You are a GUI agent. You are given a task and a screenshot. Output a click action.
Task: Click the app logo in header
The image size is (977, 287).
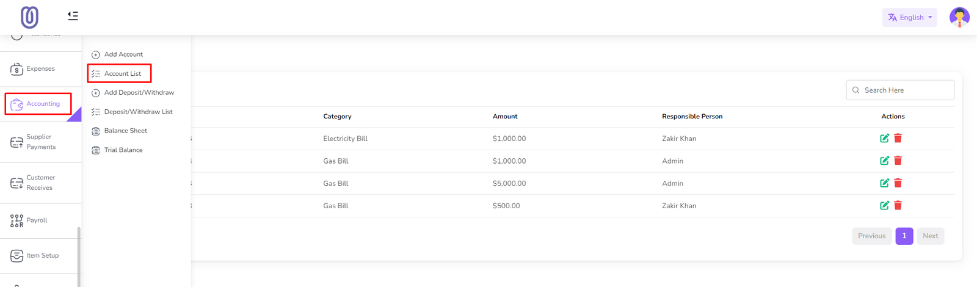29,17
